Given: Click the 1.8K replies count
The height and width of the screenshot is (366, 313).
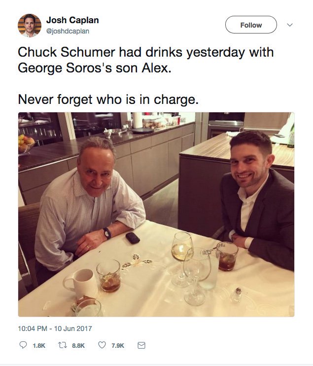Looking at the screenshot, I should 38,346.
